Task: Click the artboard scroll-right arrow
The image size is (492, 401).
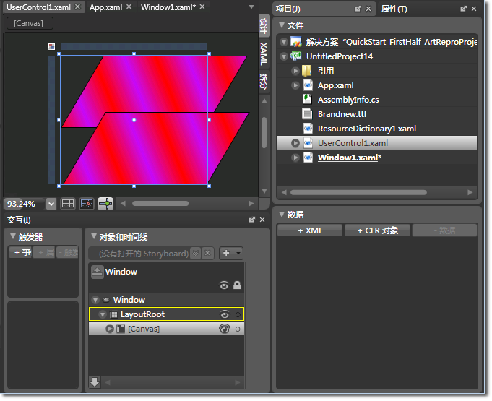Action: (x=251, y=204)
